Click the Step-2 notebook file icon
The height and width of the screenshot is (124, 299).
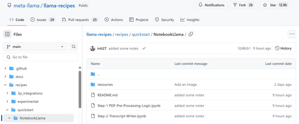click(x=93, y=116)
